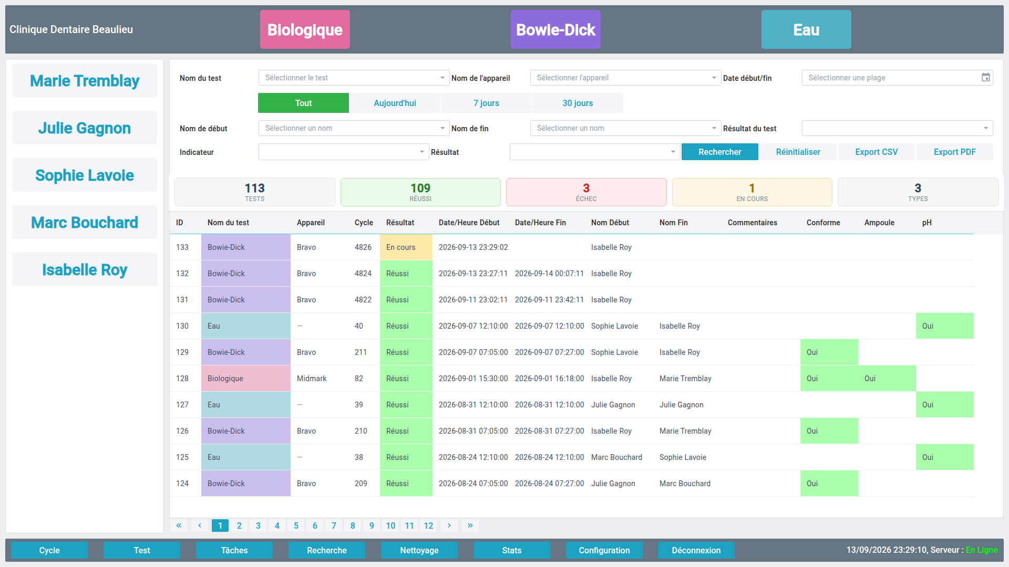Click Déconnexion to log out

click(x=696, y=550)
